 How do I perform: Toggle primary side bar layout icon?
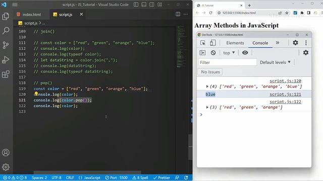[136, 5]
